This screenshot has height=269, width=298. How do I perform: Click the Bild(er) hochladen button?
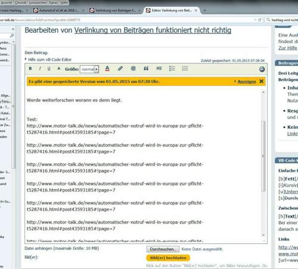pyautogui.click(x=168, y=258)
